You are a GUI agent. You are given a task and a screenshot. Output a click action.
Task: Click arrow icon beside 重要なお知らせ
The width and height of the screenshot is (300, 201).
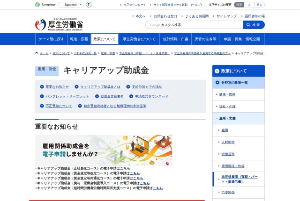42,86
